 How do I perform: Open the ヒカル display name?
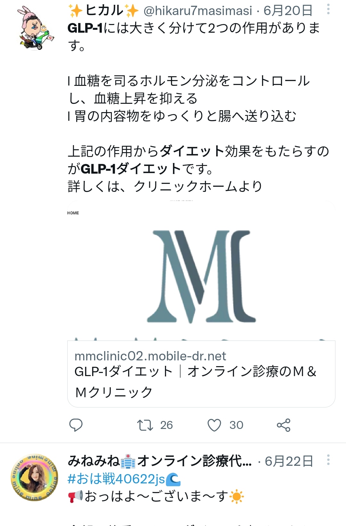(x=104, y=11)
